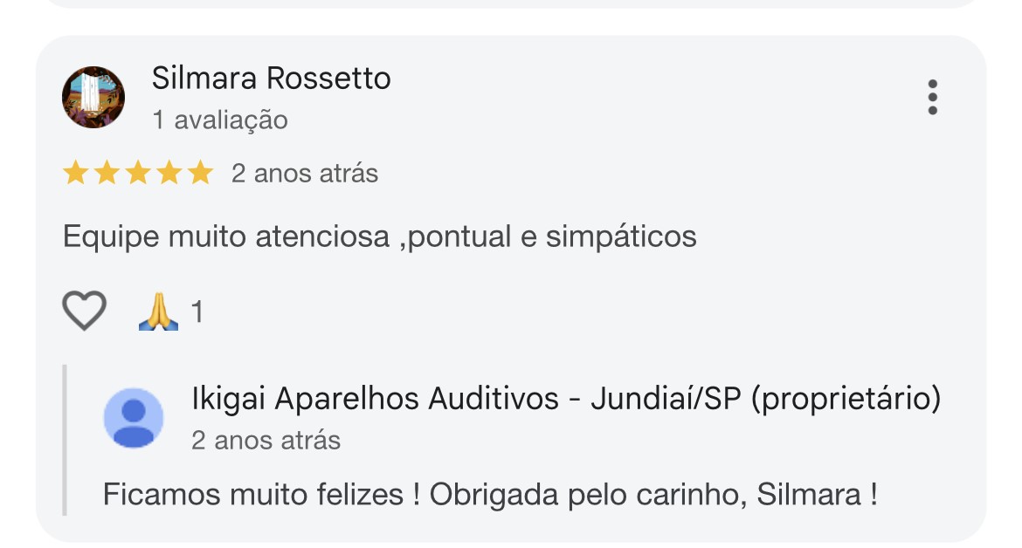Screen dimensions: 1022x548
Task: Click the reaction count "1" beside the emoji
Action: 197,312
